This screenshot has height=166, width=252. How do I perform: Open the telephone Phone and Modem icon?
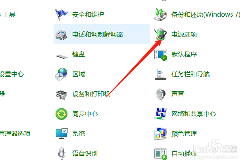[61, 35]
